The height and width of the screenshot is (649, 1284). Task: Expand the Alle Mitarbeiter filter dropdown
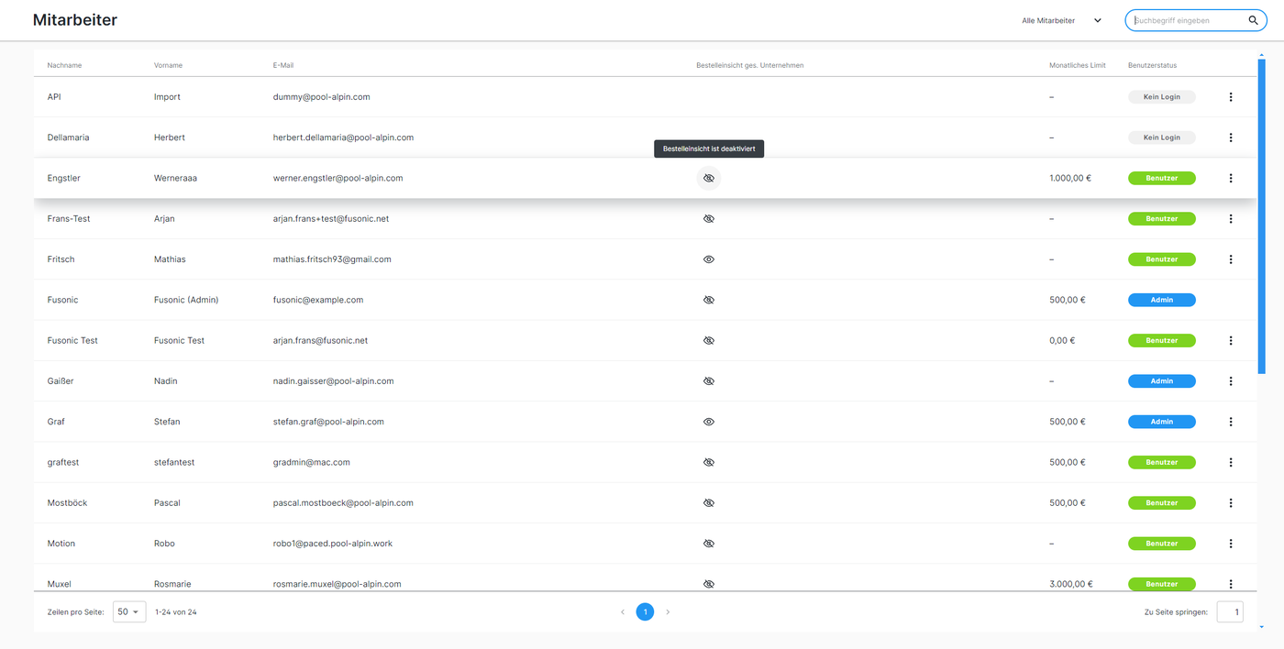coord(1062,20)
